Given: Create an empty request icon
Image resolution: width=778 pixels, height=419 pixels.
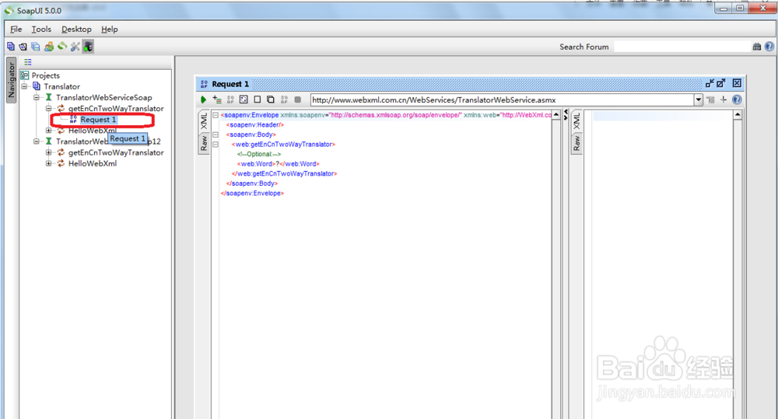Looking at the screenshot, I should pos(257,100).
